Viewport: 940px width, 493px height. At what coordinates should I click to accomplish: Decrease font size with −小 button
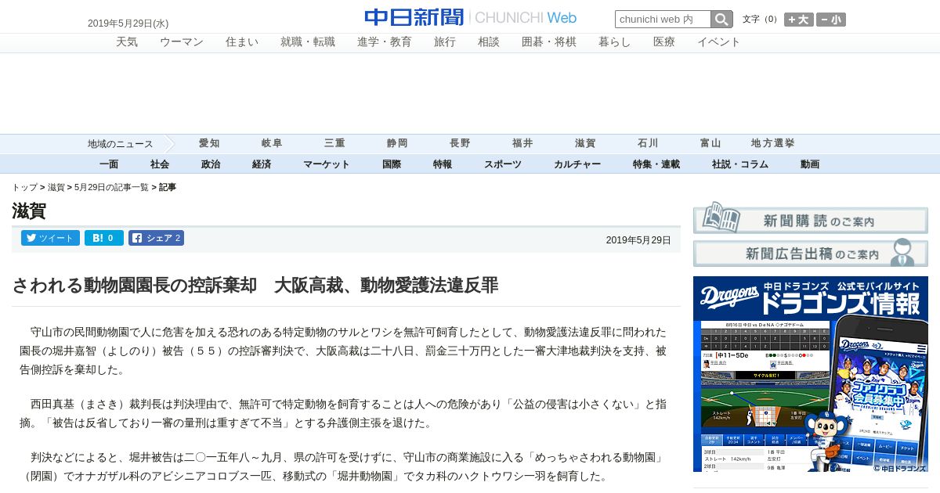831,20
